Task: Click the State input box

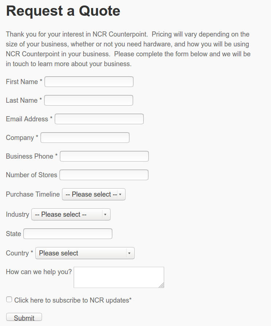Action: tap(67, 234)
